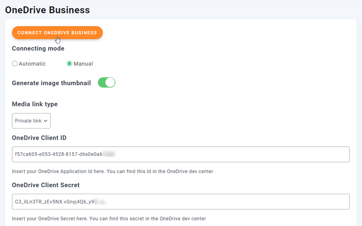Click the OneDrive Client Secret field label
This screenshot has height=226, width=362.
pos(46,185)
